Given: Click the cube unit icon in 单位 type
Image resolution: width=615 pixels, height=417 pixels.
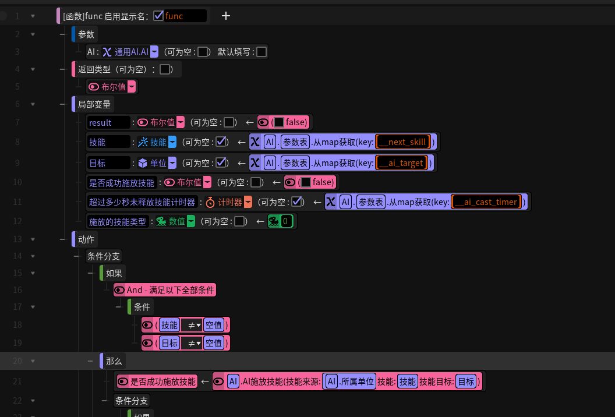Looking at the screenshot, I should tap(143, 163).
